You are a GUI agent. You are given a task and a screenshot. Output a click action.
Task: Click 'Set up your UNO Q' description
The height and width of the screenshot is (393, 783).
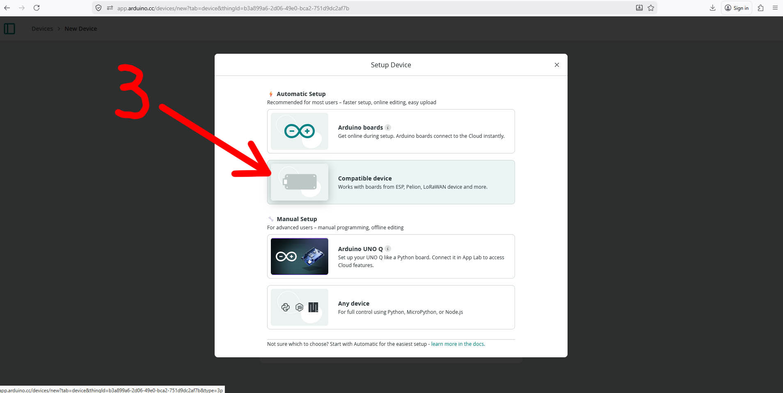pos(421,261)
